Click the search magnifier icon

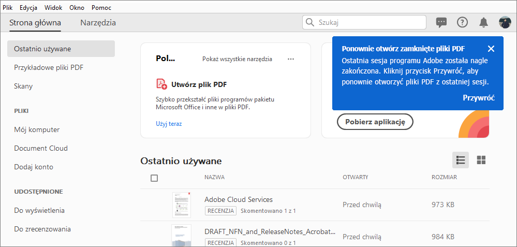coord(309,22)
